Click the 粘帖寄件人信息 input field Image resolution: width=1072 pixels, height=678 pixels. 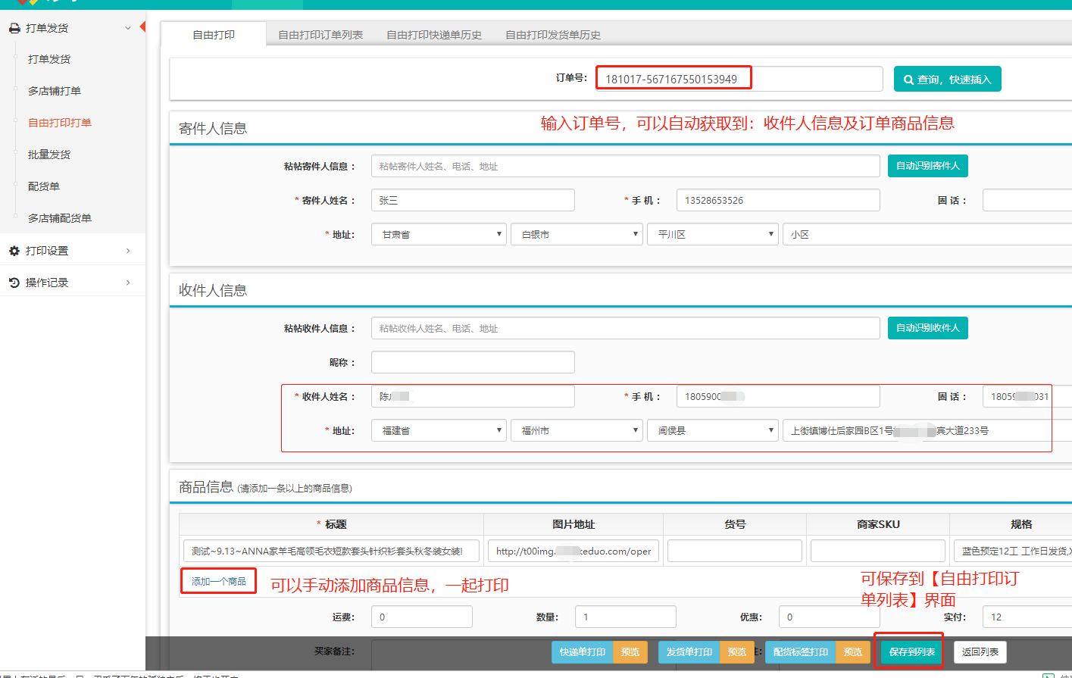(x=626, y=166)
